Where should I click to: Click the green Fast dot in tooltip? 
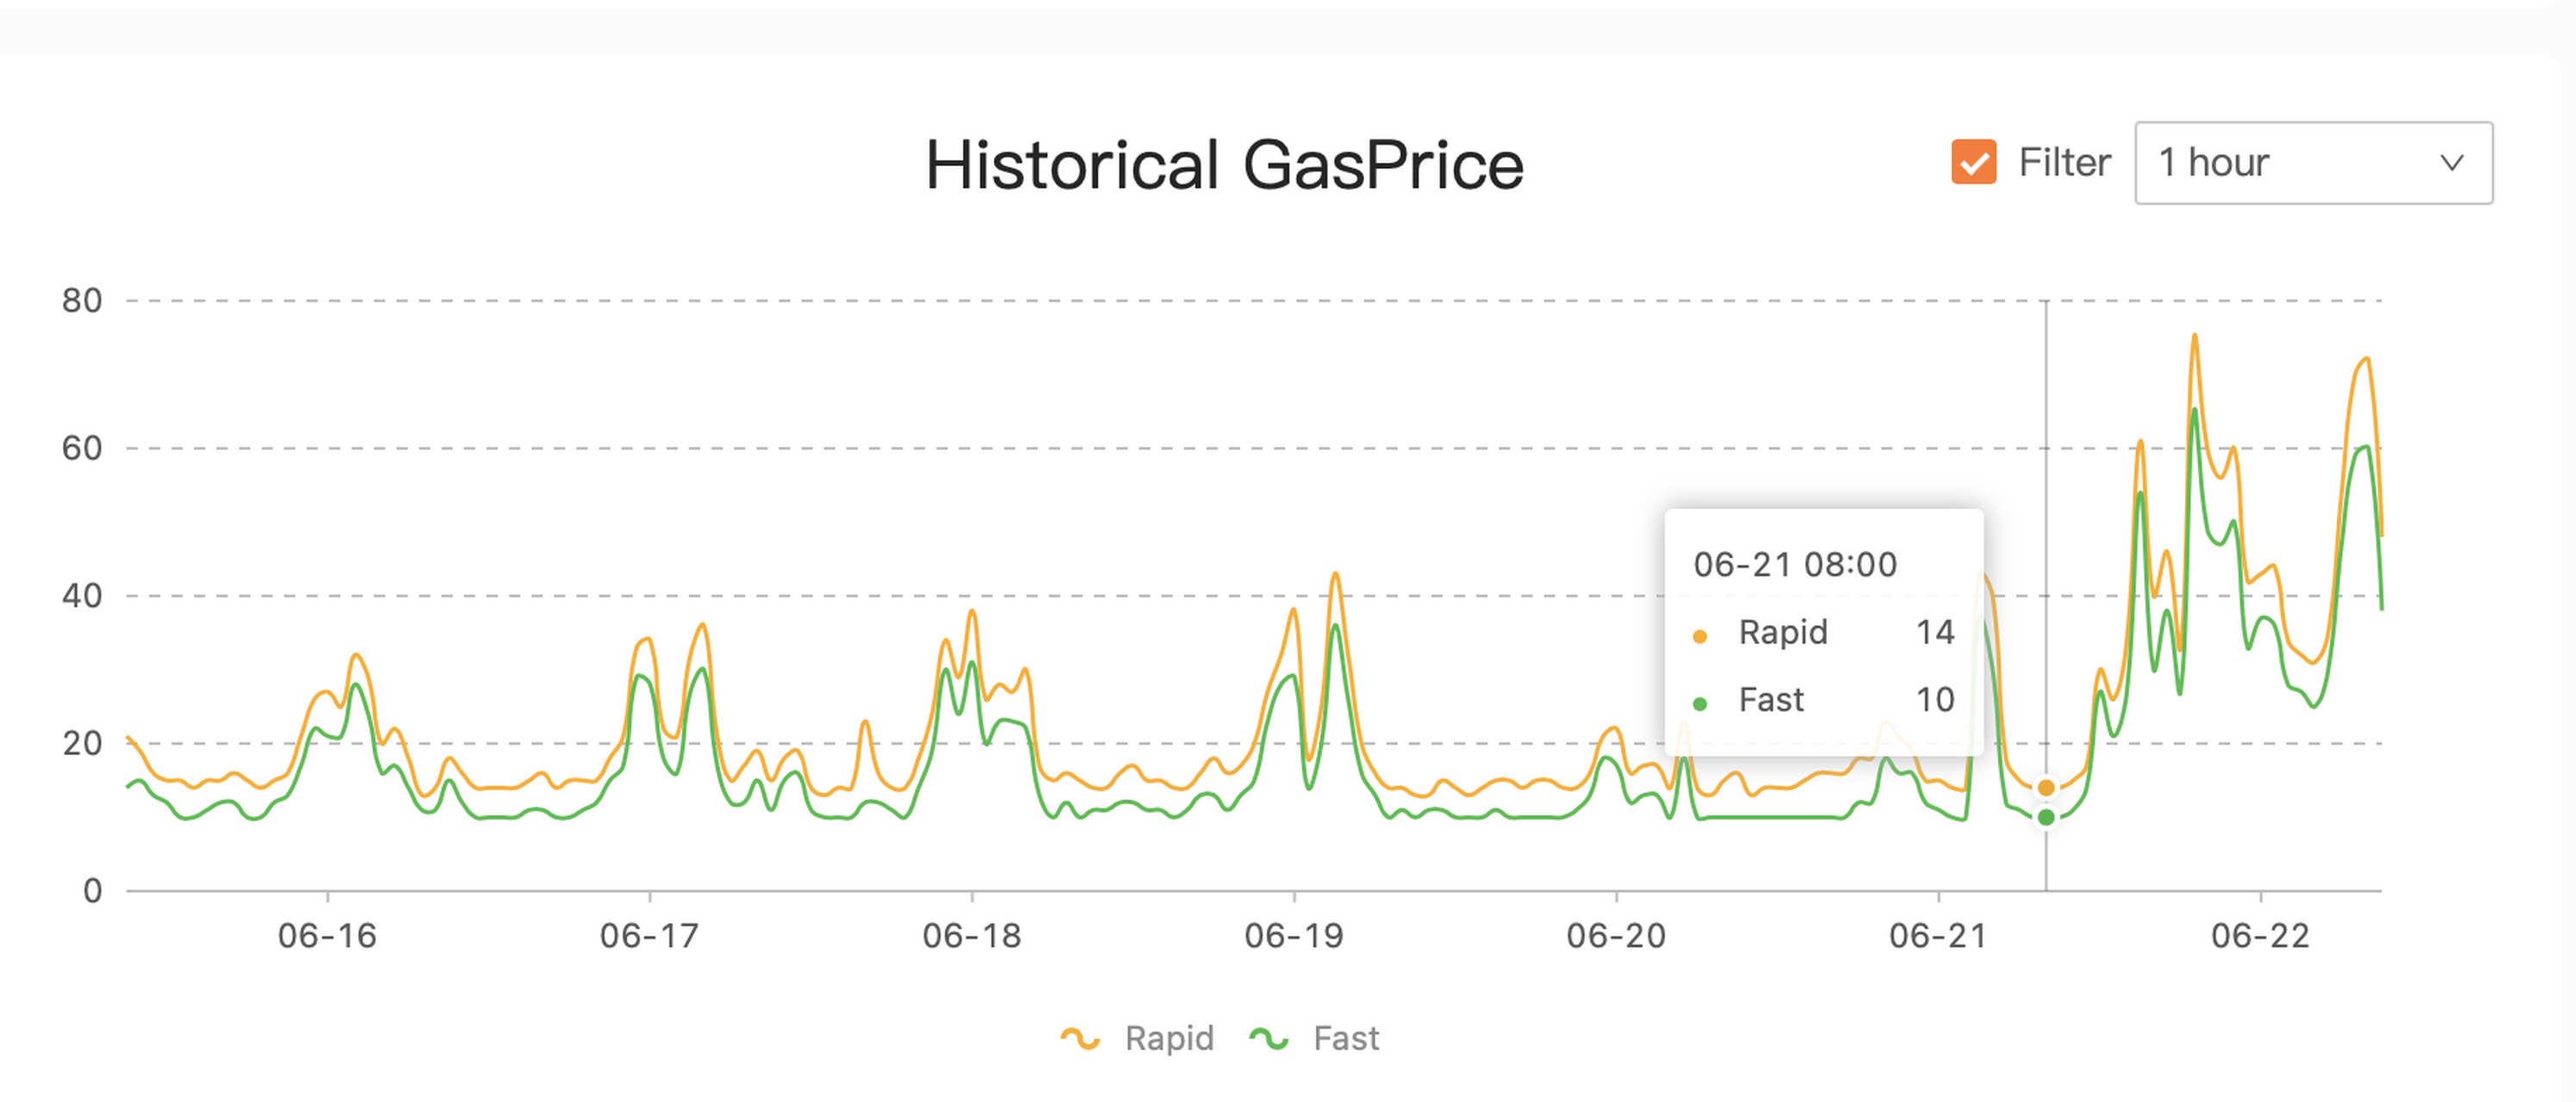pos(1700,703)
